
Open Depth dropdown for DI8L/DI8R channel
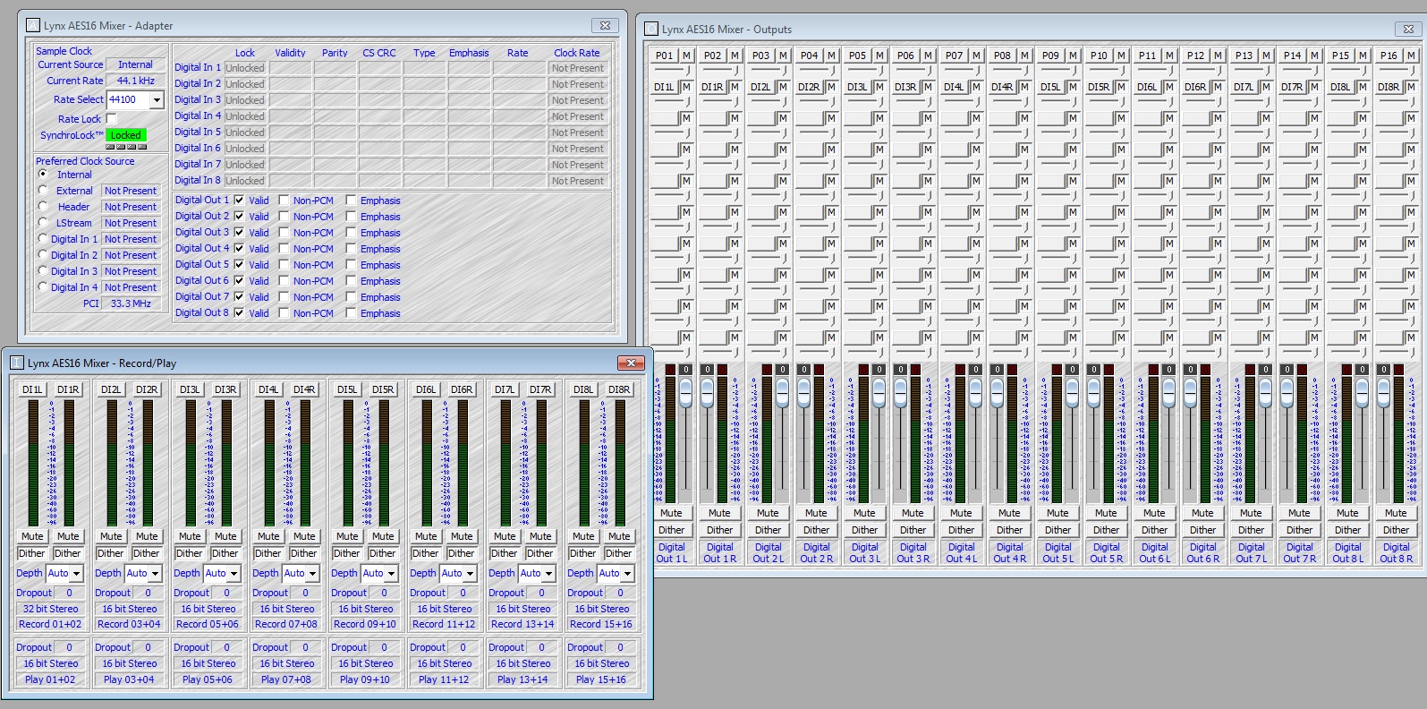click(x=627, y=574)
